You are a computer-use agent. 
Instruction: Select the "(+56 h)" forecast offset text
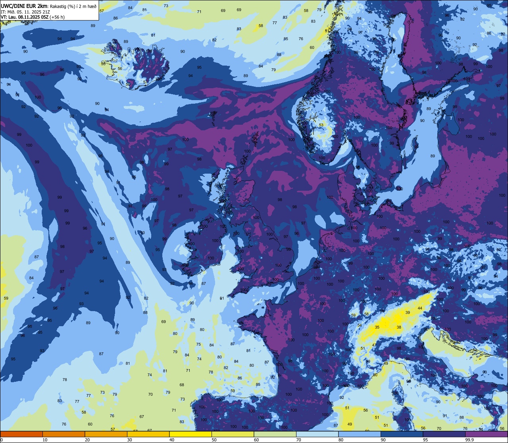[x=57, y=17]
